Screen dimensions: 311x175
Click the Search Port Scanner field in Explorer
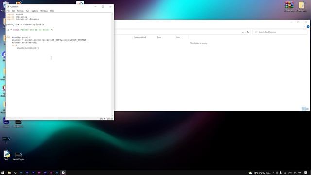(x=280, y=32)
